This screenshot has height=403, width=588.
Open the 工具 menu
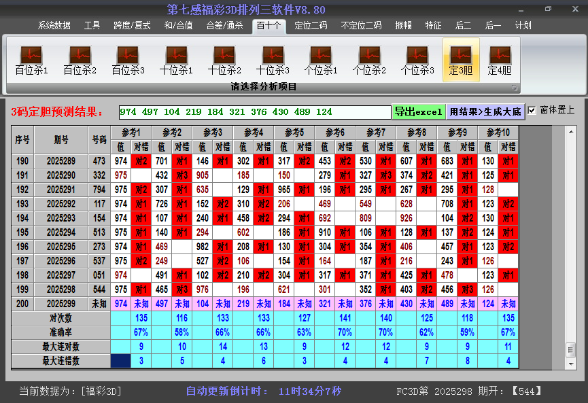92,25
